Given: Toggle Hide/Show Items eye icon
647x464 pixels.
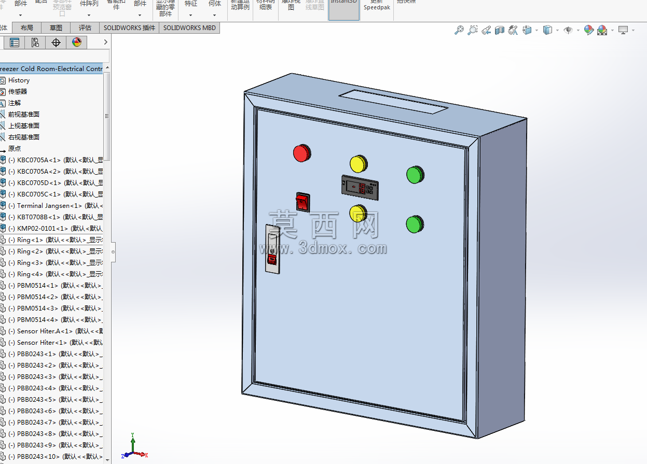Looking at the screenshot, I should click(568, 30).
